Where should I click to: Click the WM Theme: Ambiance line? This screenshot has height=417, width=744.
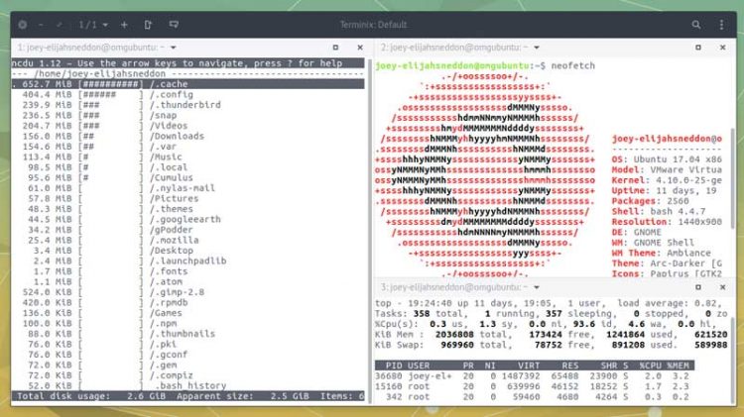[661, 254]
